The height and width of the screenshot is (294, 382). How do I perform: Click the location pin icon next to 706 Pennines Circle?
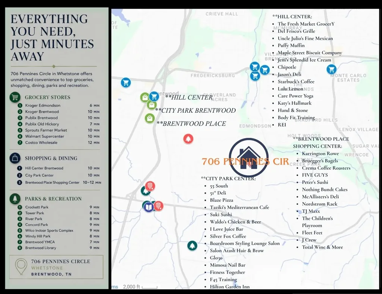pos(21,266)
